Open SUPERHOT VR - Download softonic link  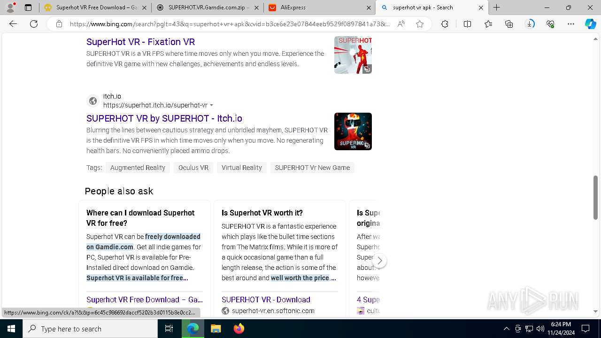[266, 300]
